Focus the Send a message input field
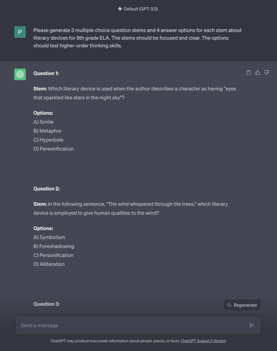The image size is (277, 351). (138, 325)
